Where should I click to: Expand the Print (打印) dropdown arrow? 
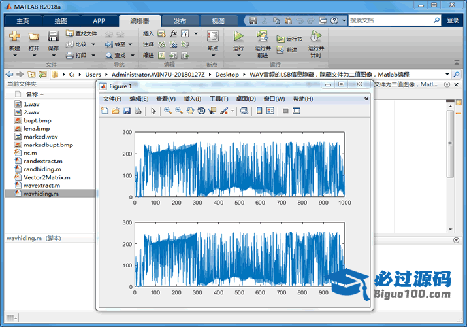(93, 55)
